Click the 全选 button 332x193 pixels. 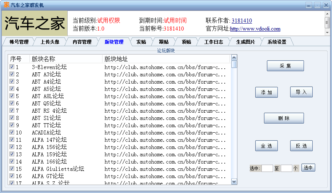[x=266, y=146]
